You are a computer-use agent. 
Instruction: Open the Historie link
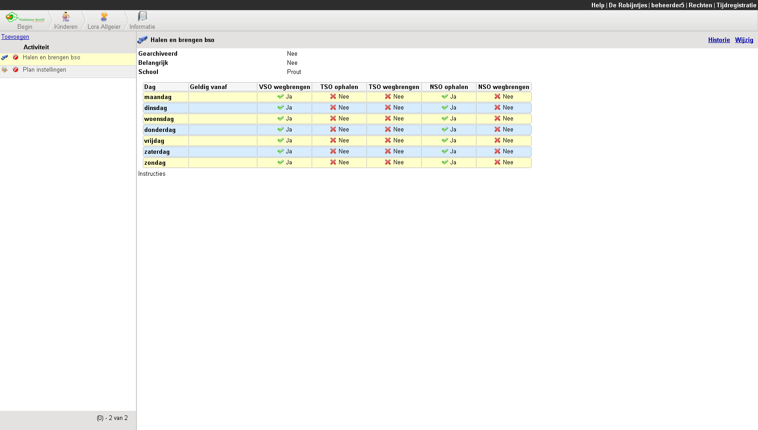[719, 40]
